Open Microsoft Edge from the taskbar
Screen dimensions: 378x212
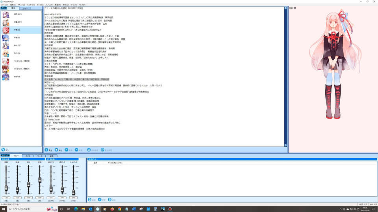[x=76, y=209]
